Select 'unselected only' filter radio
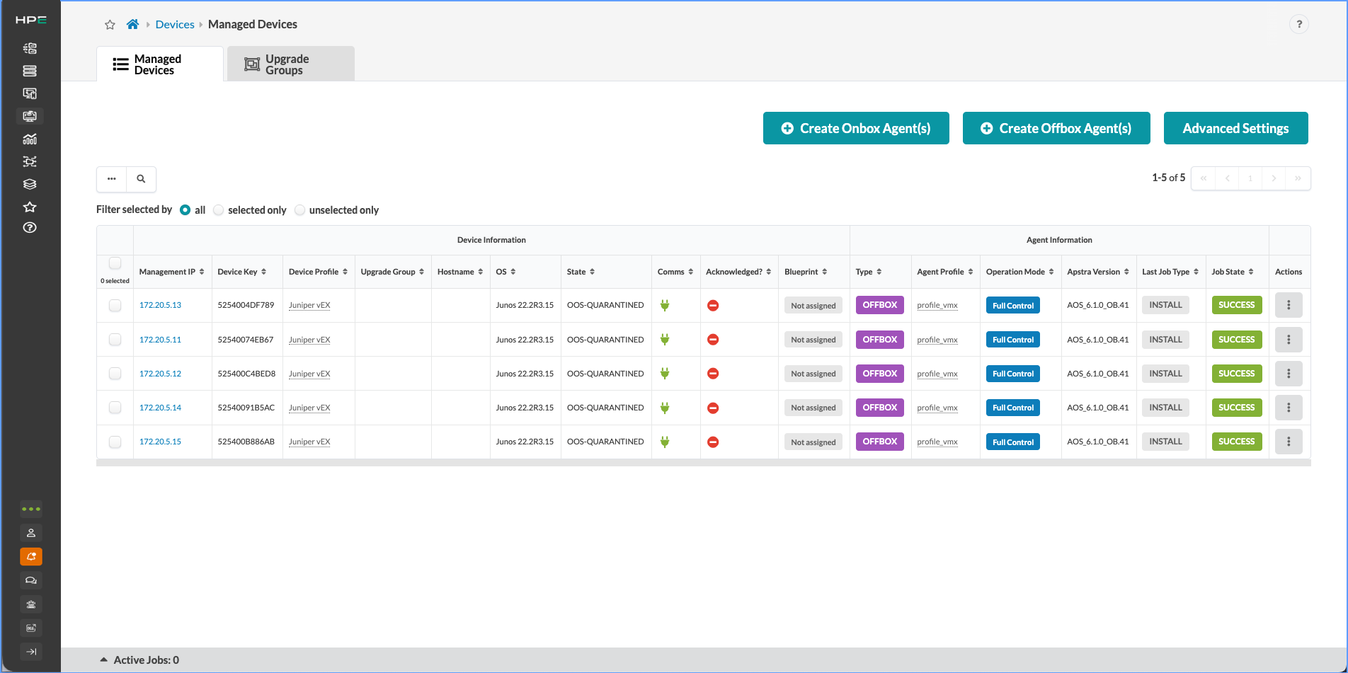 click(300, 210)
